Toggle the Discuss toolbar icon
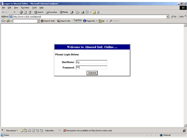Viewport: 187px width, 140px height. 94,12
